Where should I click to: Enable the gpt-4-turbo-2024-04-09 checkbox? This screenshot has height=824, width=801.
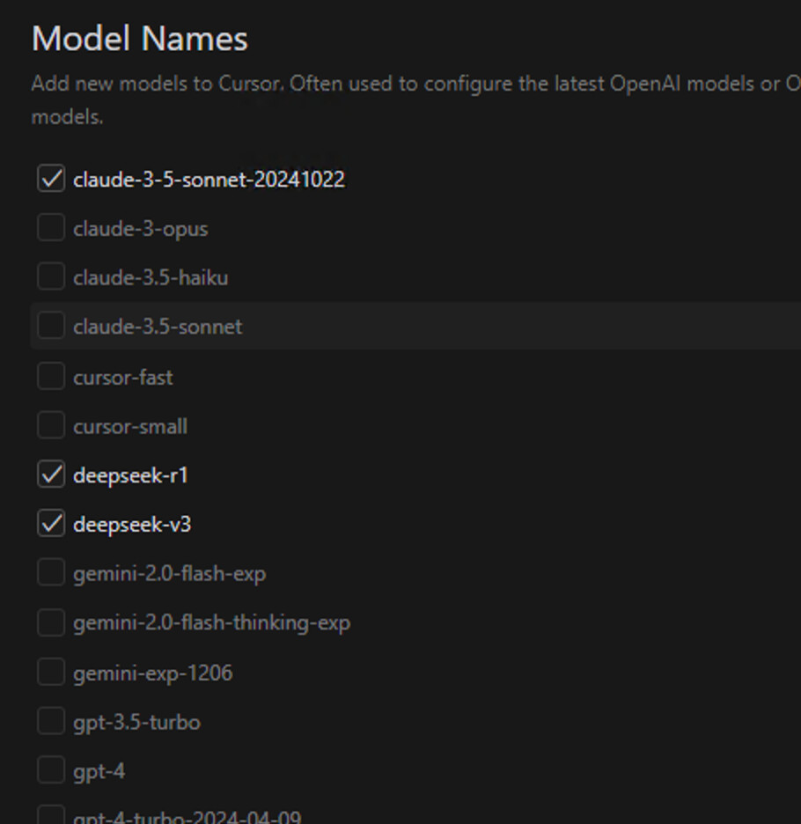[x=51, y=816]
